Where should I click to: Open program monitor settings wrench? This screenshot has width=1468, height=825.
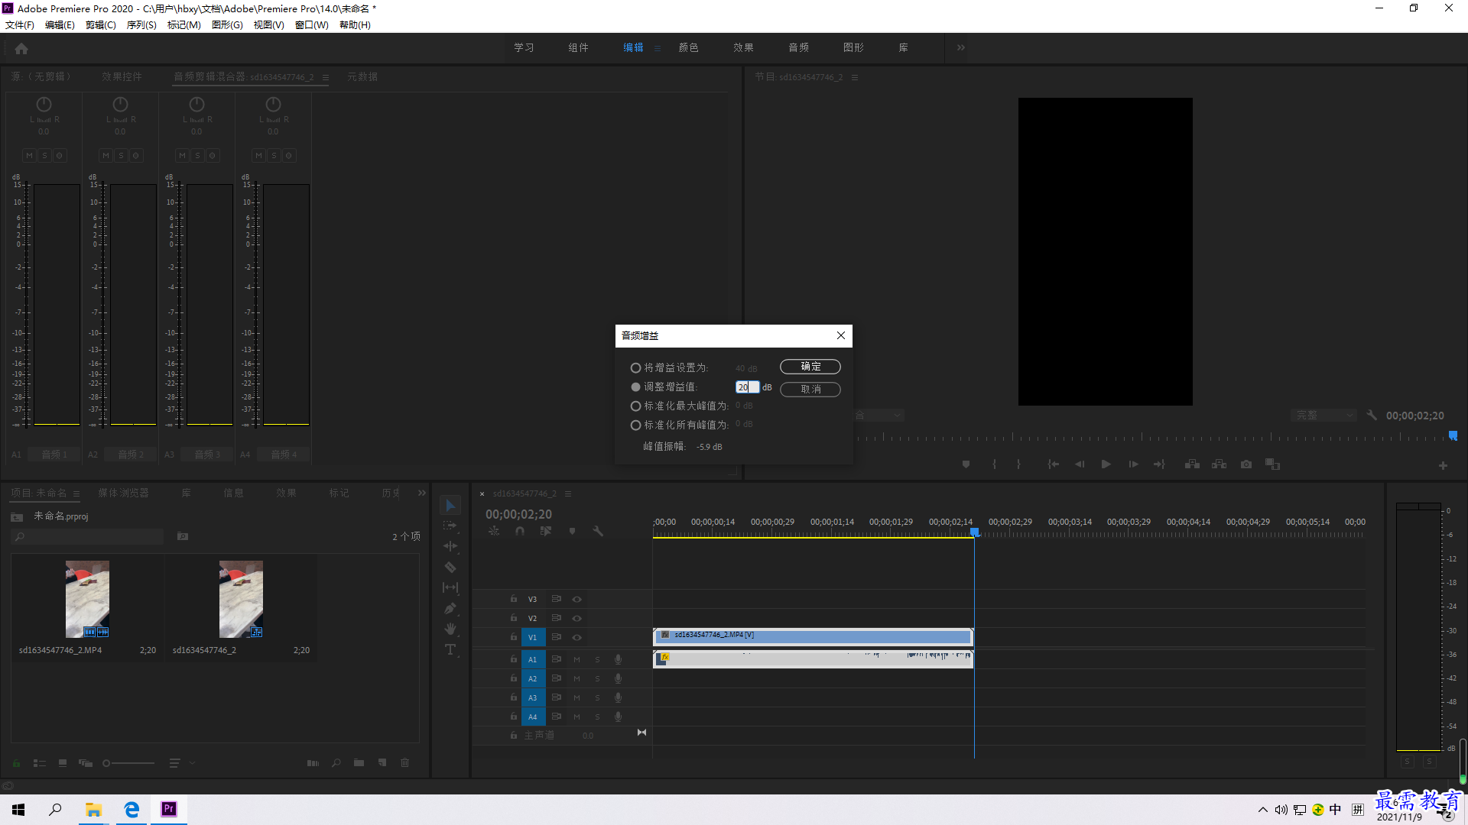pos(1372,416)
